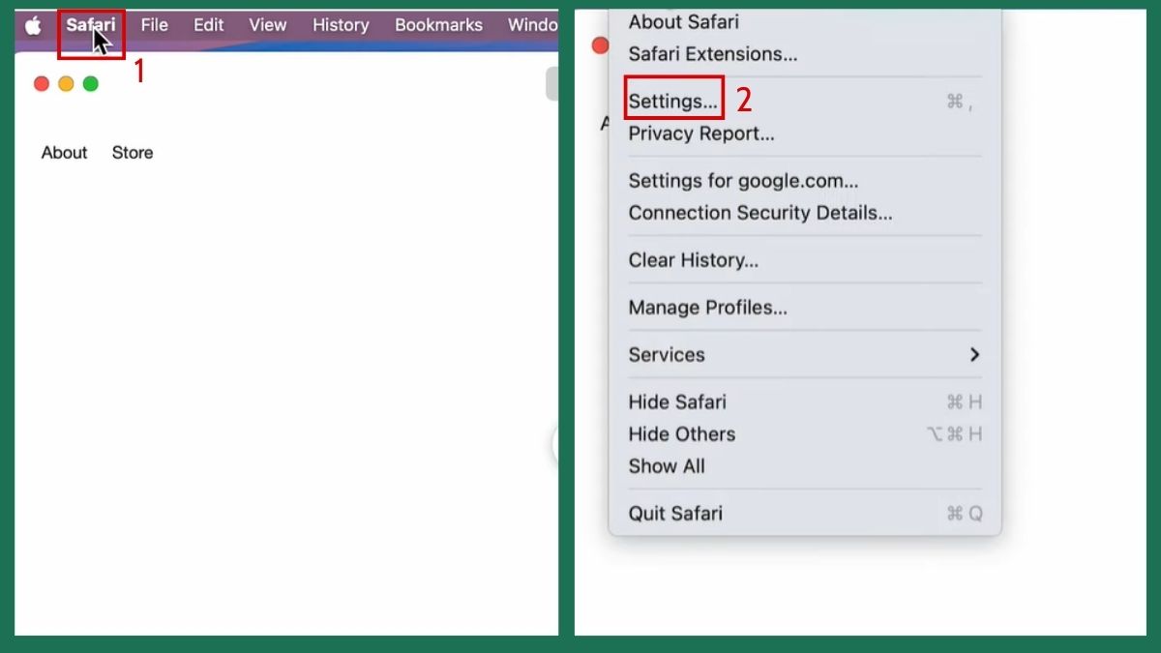Open the File menu

tap(154, 25)
